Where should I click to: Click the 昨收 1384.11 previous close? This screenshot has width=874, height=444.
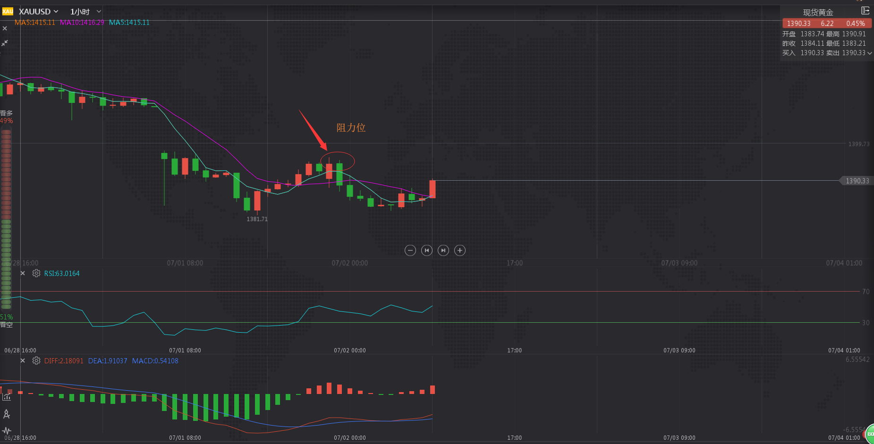(x=803, y=43)
